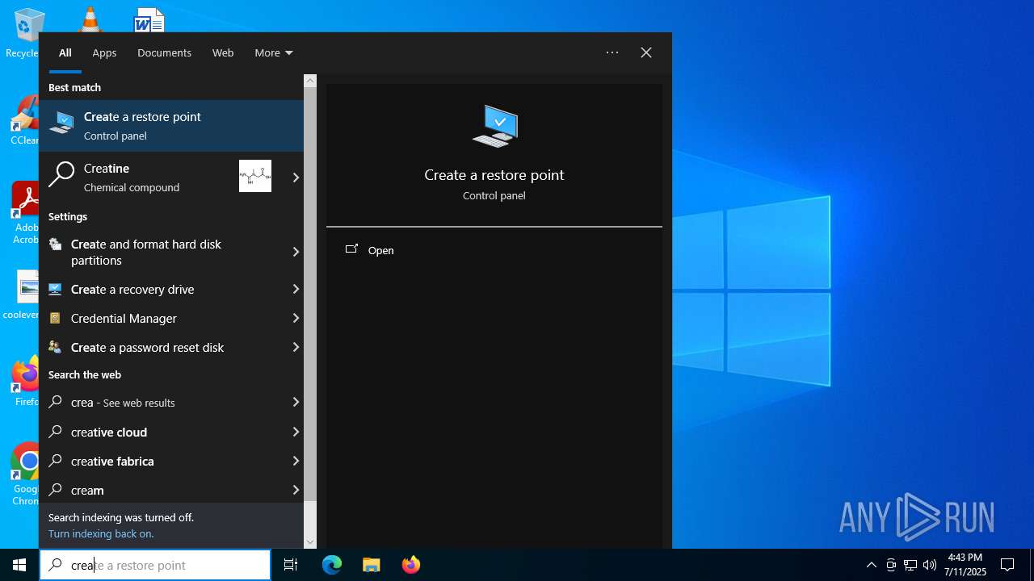1034x581 pixels.
Task: Select the VLC media player desktop icon
Action: pos(89,19)
